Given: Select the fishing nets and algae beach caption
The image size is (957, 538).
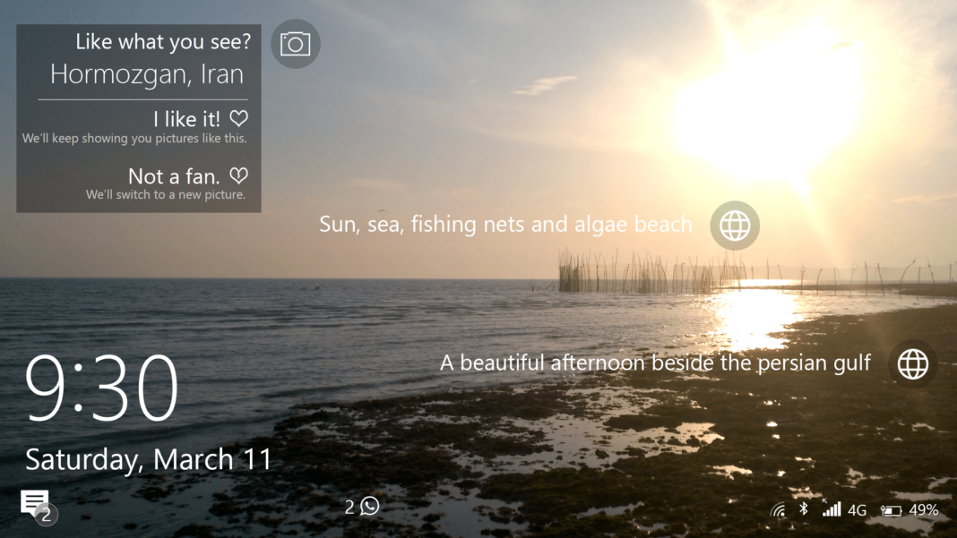Looking at the screenshot, I should pos(504,225).
